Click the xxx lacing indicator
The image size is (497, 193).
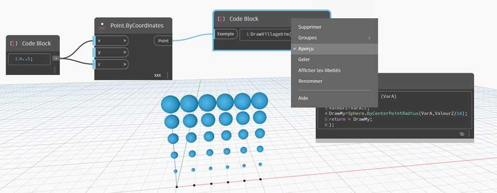(x=157, y=75)
